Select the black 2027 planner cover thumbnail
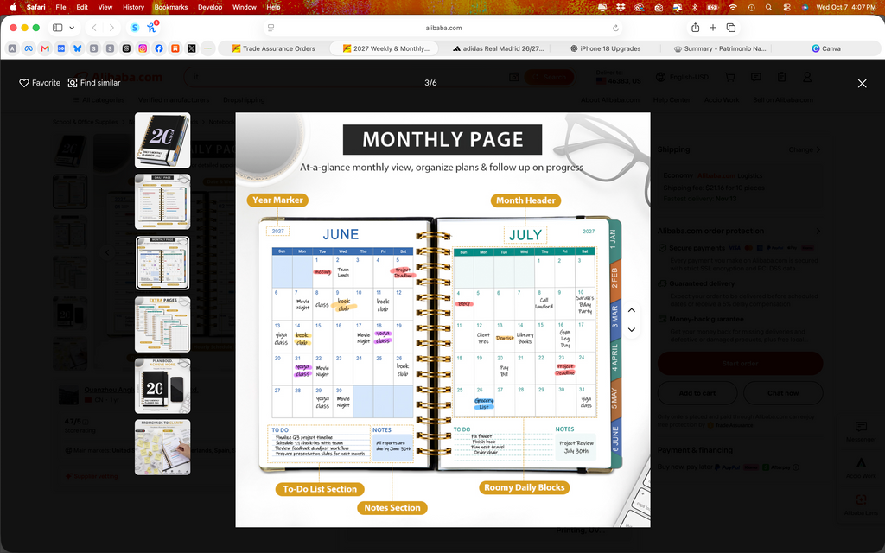885x553 pixels. (x=162, y=141)
